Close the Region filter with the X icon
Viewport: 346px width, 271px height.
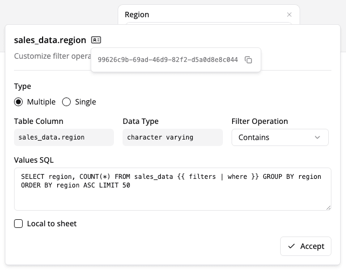click(289, 15)
